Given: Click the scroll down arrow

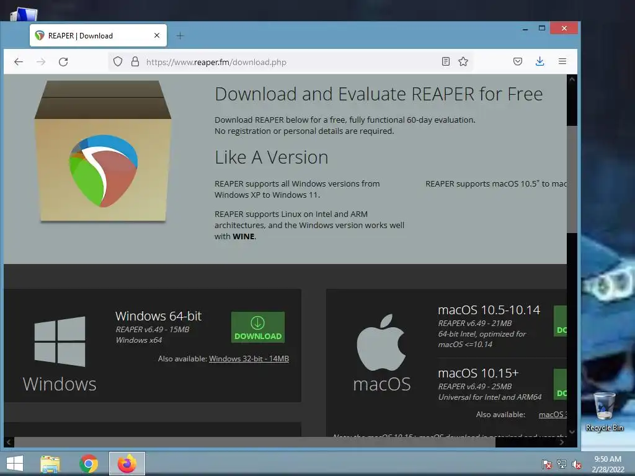Looking at the screenshot, I should point(572,431).
